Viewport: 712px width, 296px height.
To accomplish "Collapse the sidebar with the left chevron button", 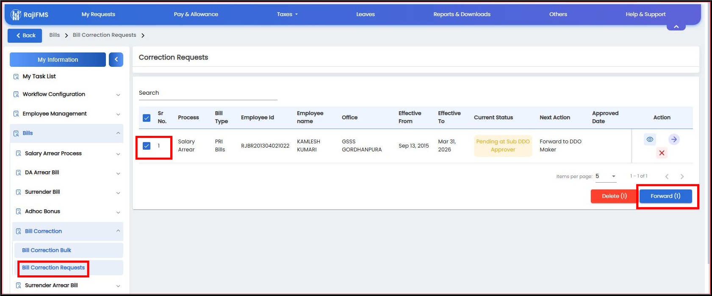I will [116, 60].
